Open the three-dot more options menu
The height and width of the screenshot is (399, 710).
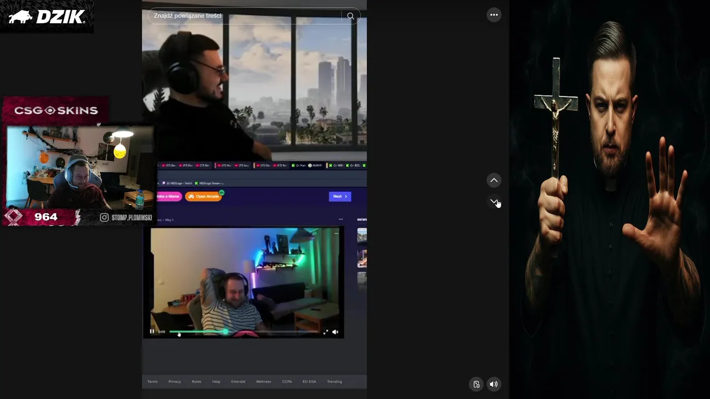(x=494, y=15)
